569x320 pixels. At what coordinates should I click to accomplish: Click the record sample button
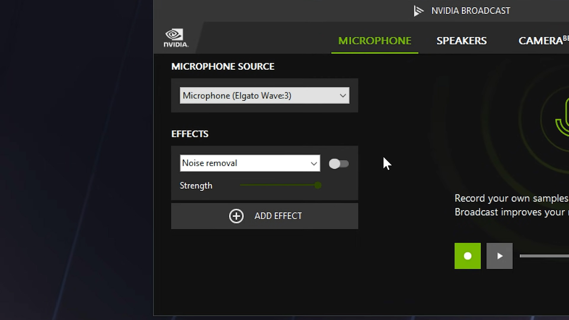click(x=467, y=255)
